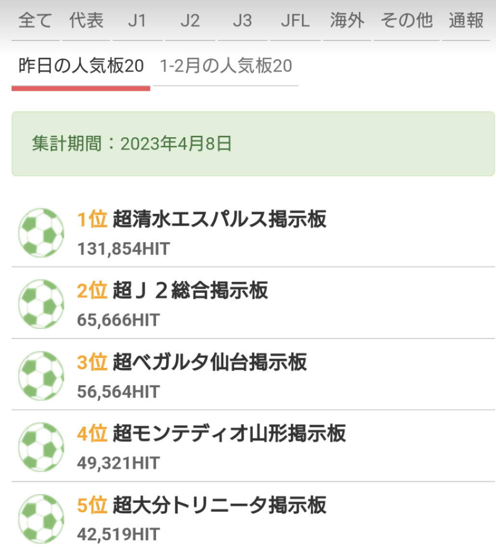496x548 pixels.
Task: Open the 代表 category tab
Action: click(x=86, y=20)
